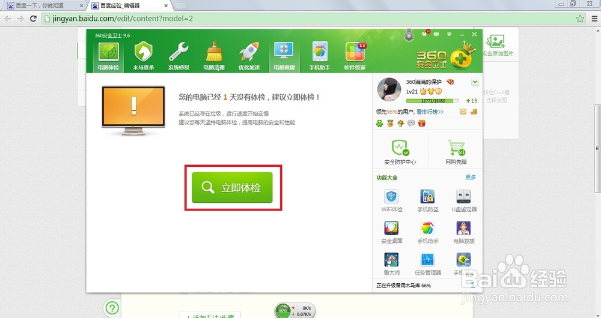The height and width of the screenshot is (318, 601).
Task: Open the skin shirt icon in the title bar
Action: (425, 34)
